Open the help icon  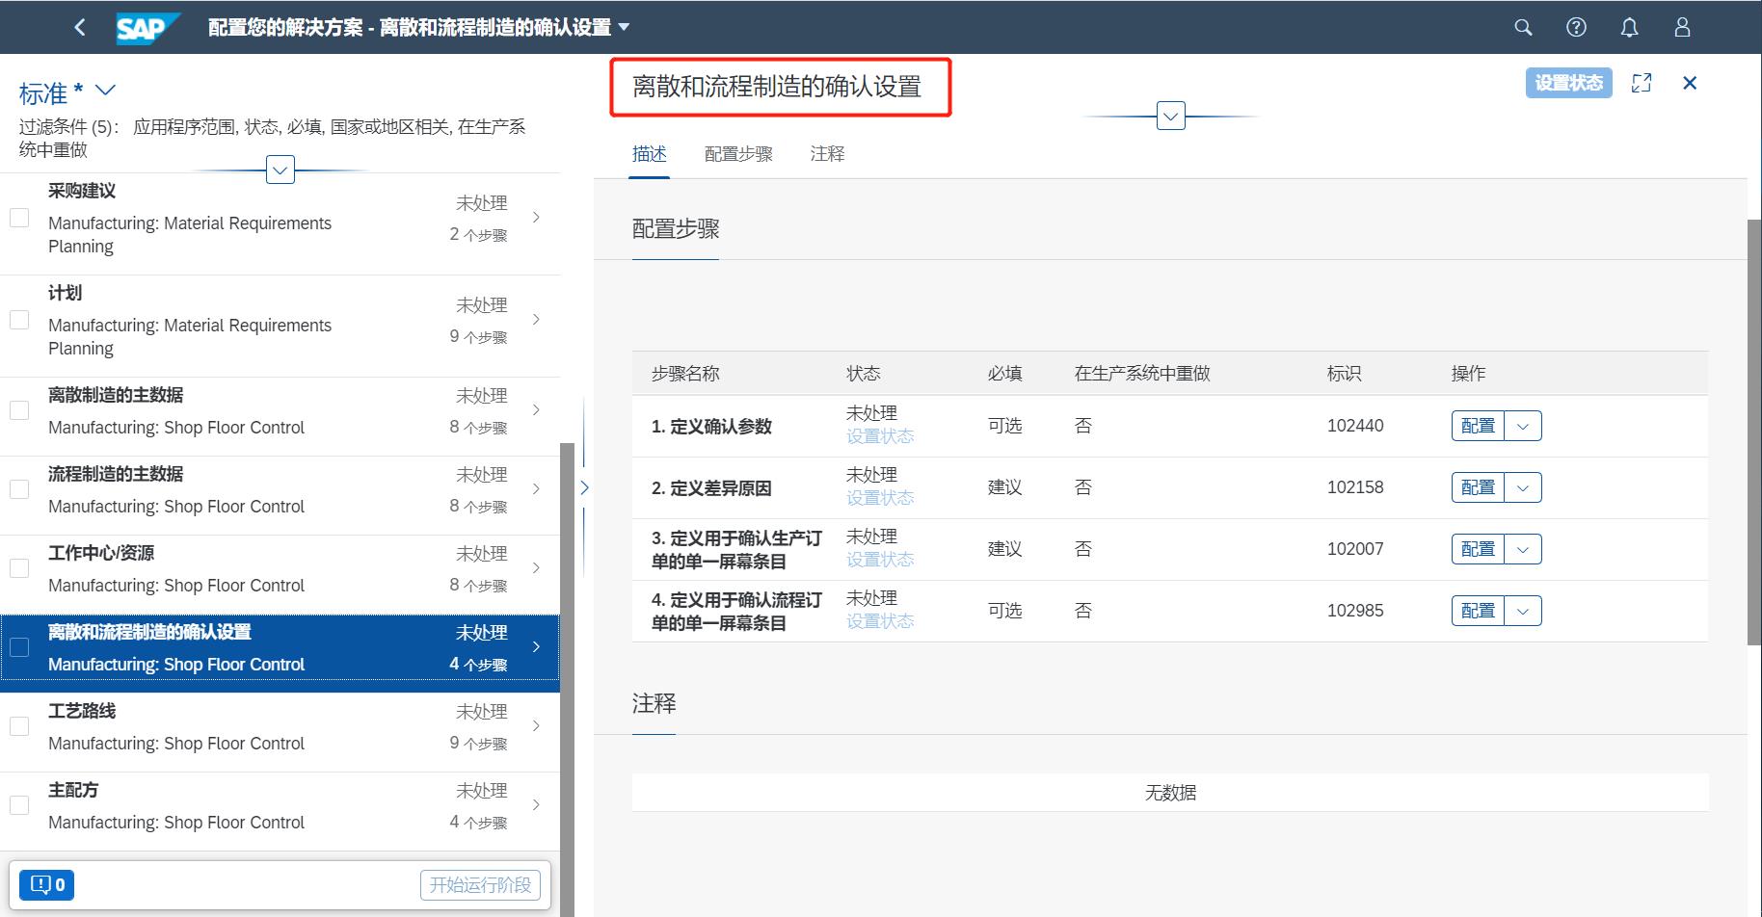click(1576, 27)
